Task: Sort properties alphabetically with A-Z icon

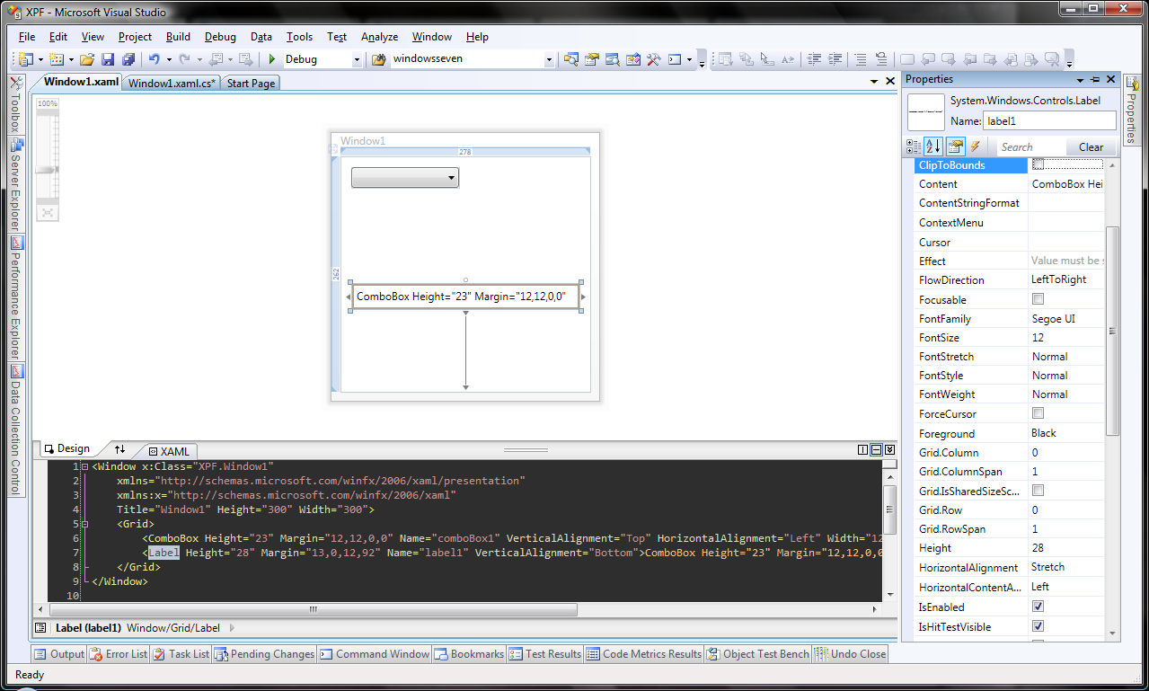Action: click(x=933, y=146)
